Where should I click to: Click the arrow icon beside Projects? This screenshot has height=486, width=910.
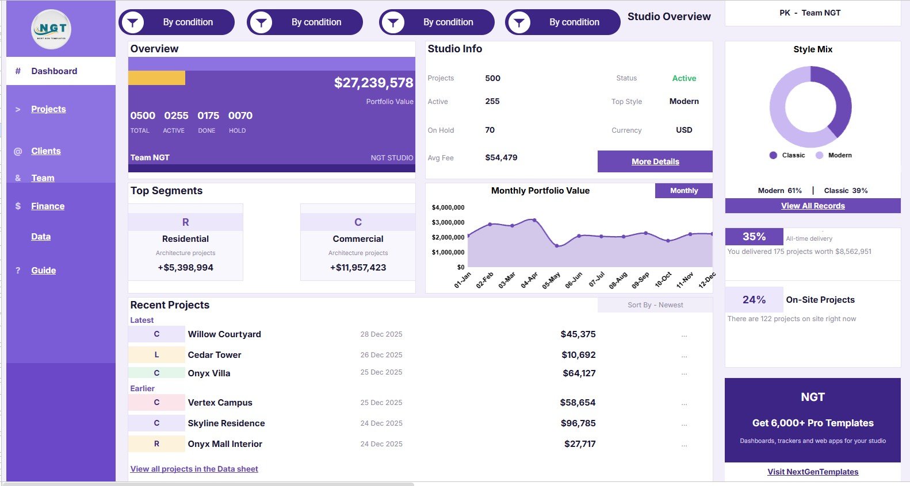pyautogui.click(x=18, y=109)
